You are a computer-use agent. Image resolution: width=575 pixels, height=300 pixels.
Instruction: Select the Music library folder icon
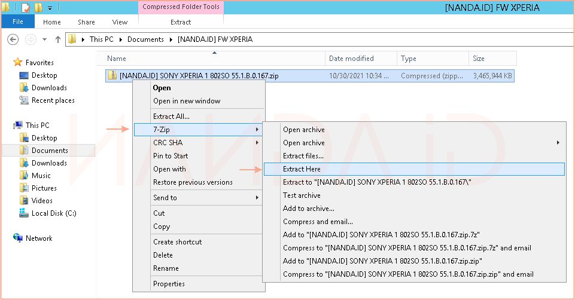(x=24, y=176)
